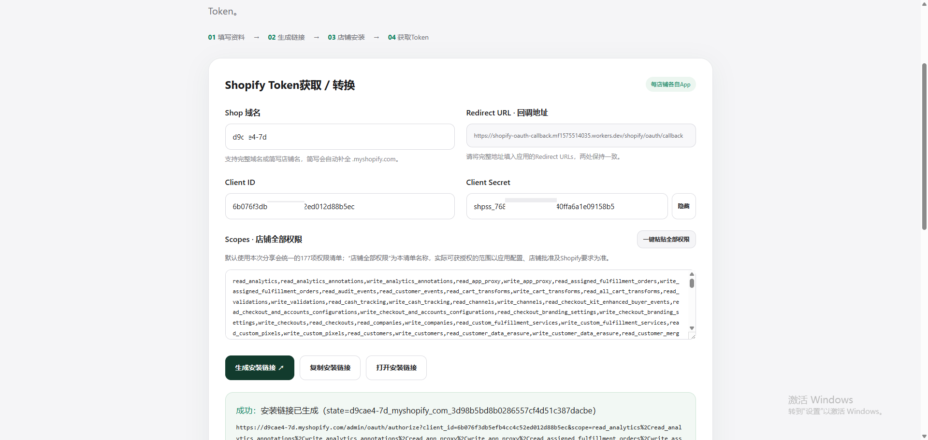Image resolution: width=928 pixels, height=440 pixels.
Task: Go to step 03 店铺安装
Action: pos(346,37)
